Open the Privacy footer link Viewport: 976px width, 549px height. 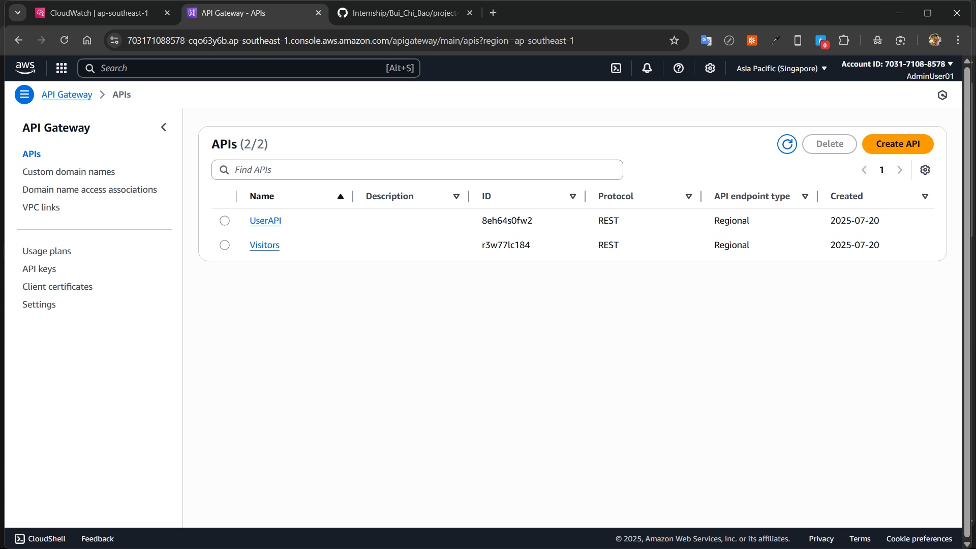(x=821, y=539)
